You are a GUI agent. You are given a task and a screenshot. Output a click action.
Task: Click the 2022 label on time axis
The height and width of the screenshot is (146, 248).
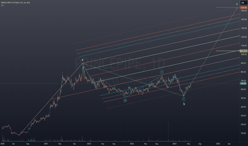pyautogui.click(x=89, y=144)
